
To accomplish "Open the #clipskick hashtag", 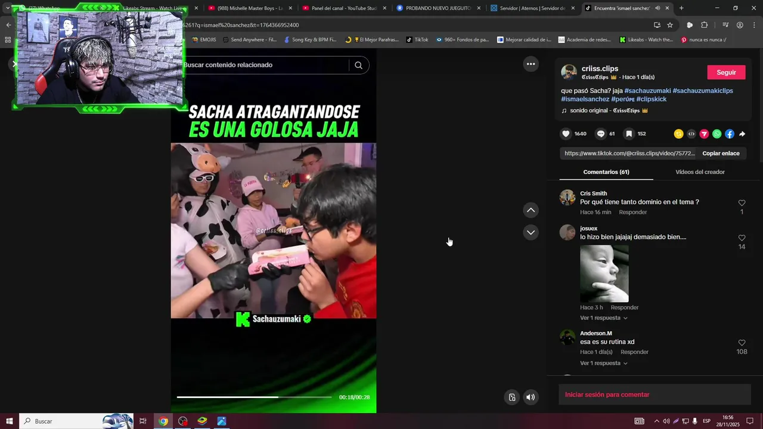I will [x=651, y=99].
